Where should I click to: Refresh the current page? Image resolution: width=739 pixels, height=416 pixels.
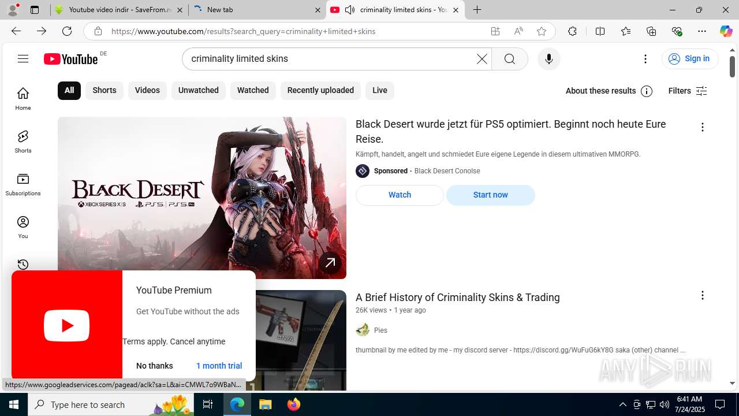tap(67, 31)
